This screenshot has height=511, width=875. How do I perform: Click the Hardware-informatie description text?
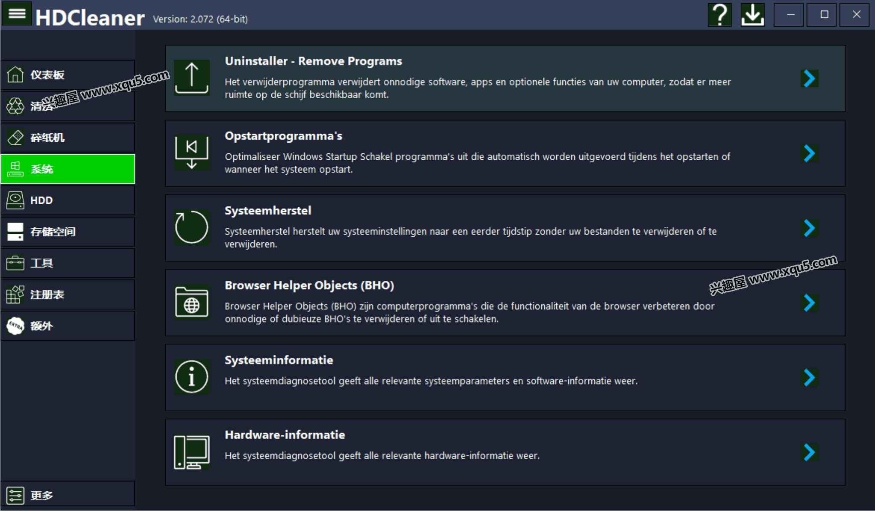382,456
